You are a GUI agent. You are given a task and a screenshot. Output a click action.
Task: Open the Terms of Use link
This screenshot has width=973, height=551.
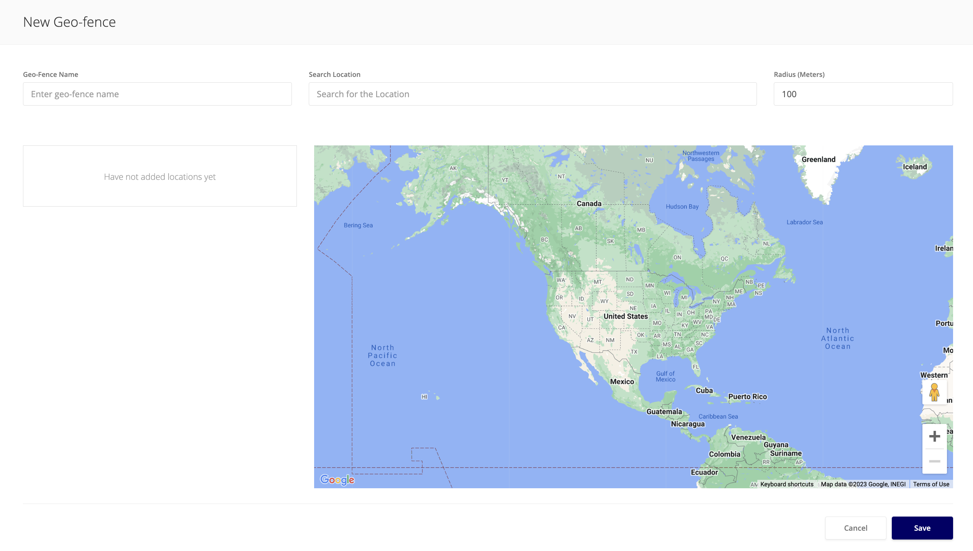931,484
